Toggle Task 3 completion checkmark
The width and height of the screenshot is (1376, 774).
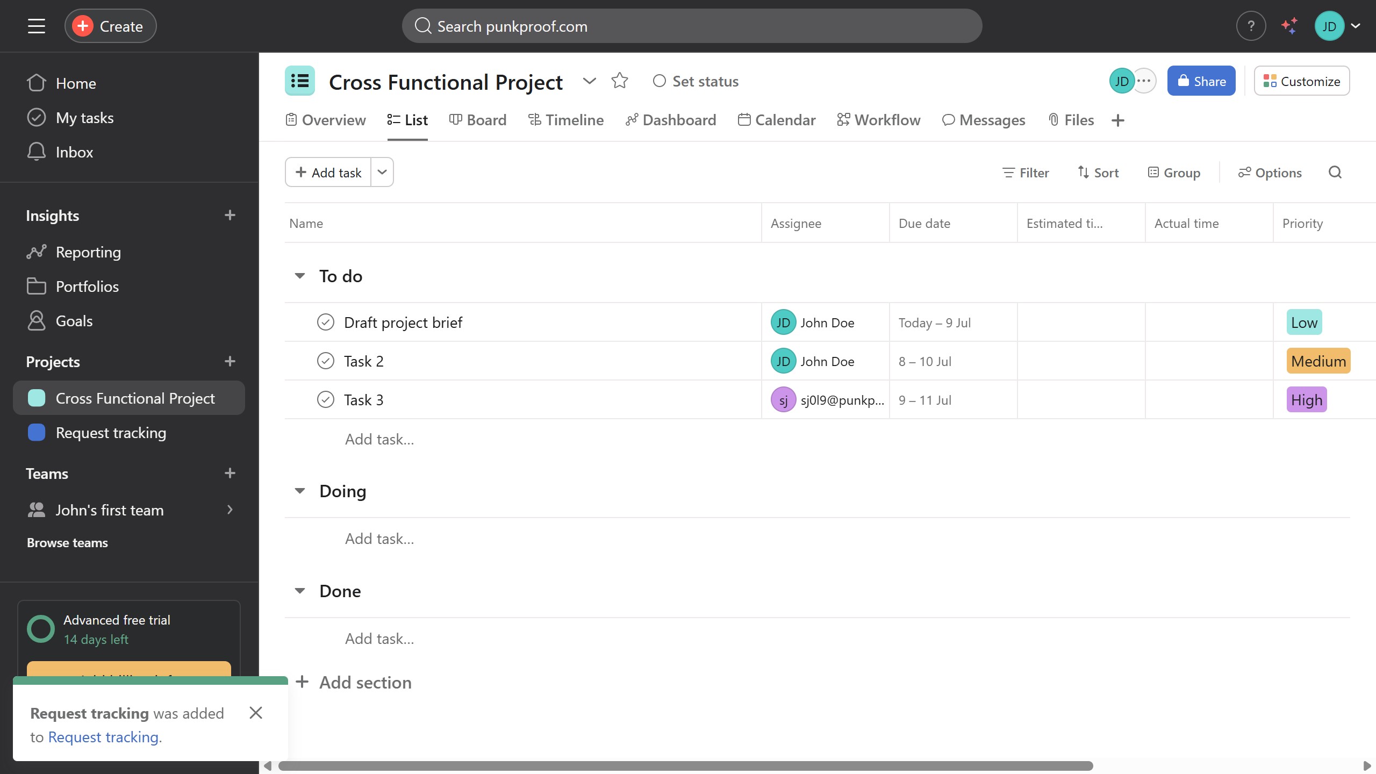click(326, 399)
